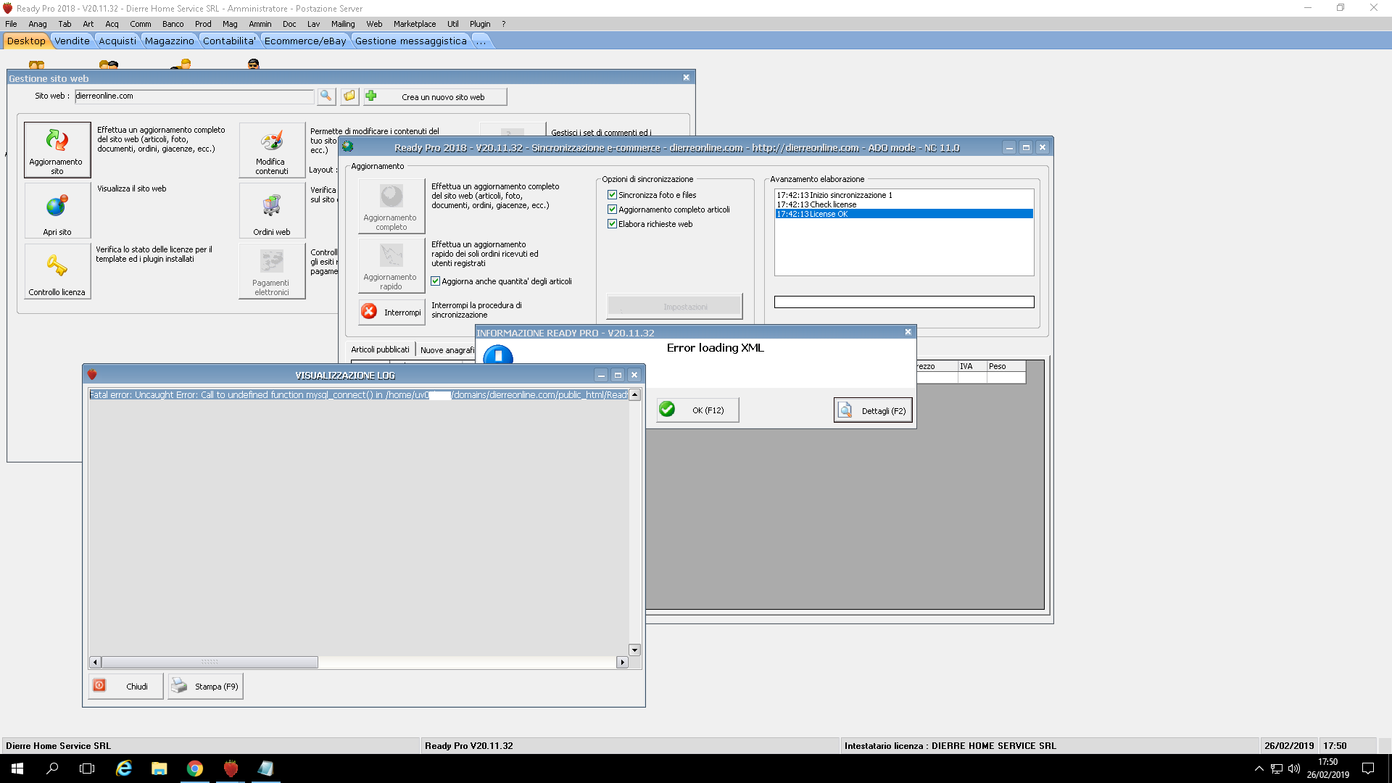Image resolution: width=1392 pixels, height=783 pixels.
Task: Click Aggiornamento rapido icon in sync window
Action: pos(391,265)
